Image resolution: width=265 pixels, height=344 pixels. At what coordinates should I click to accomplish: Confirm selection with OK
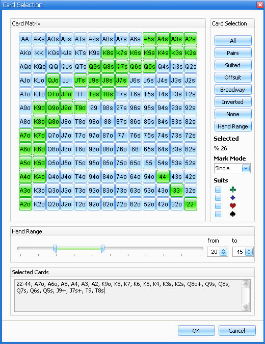pyautogui.click(x=196, y=331)
